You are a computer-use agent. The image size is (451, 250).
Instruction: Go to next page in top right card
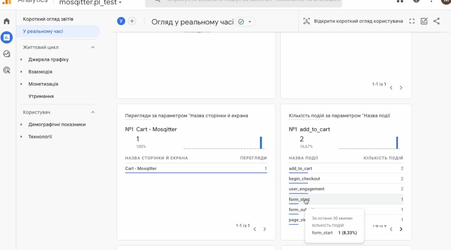point(401,88)
